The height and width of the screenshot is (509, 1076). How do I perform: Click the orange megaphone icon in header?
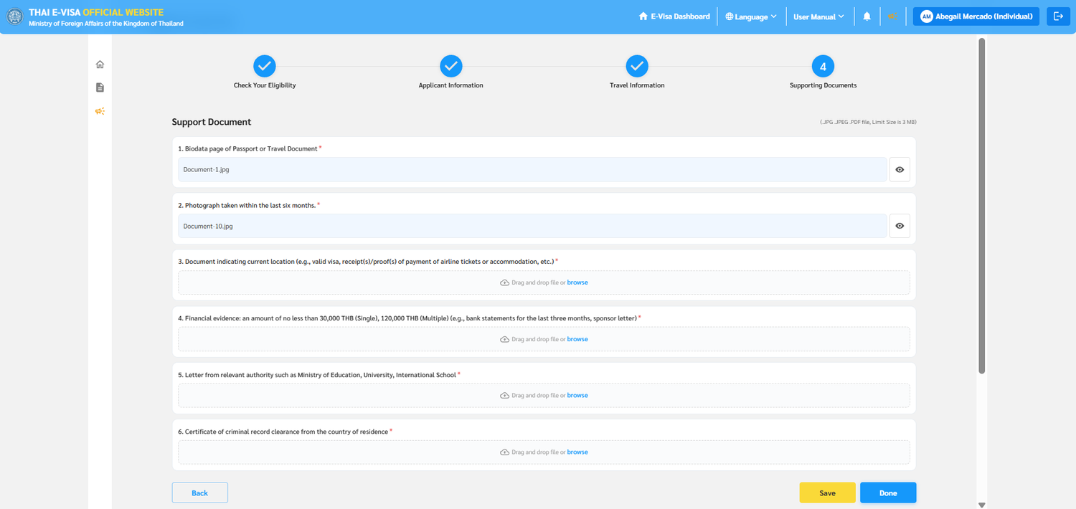pyautogui.click(x=892, y=16)
